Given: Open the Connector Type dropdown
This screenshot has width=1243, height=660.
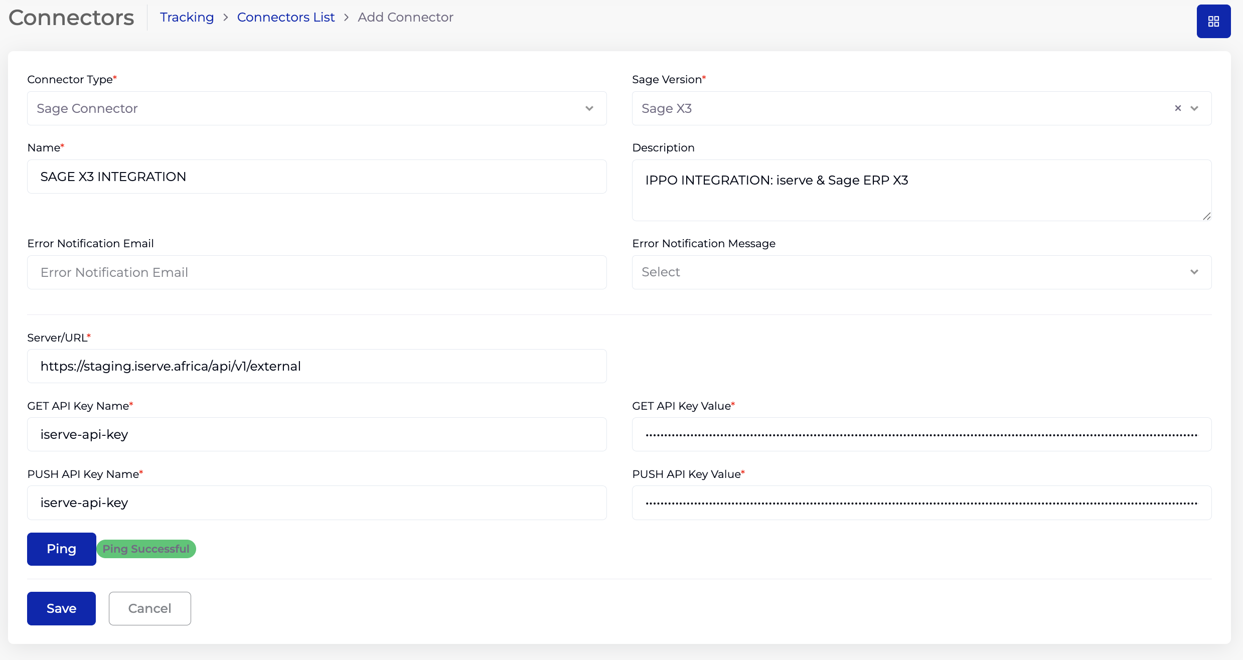Looking at the screenshot, I should [x=317, y=108].
